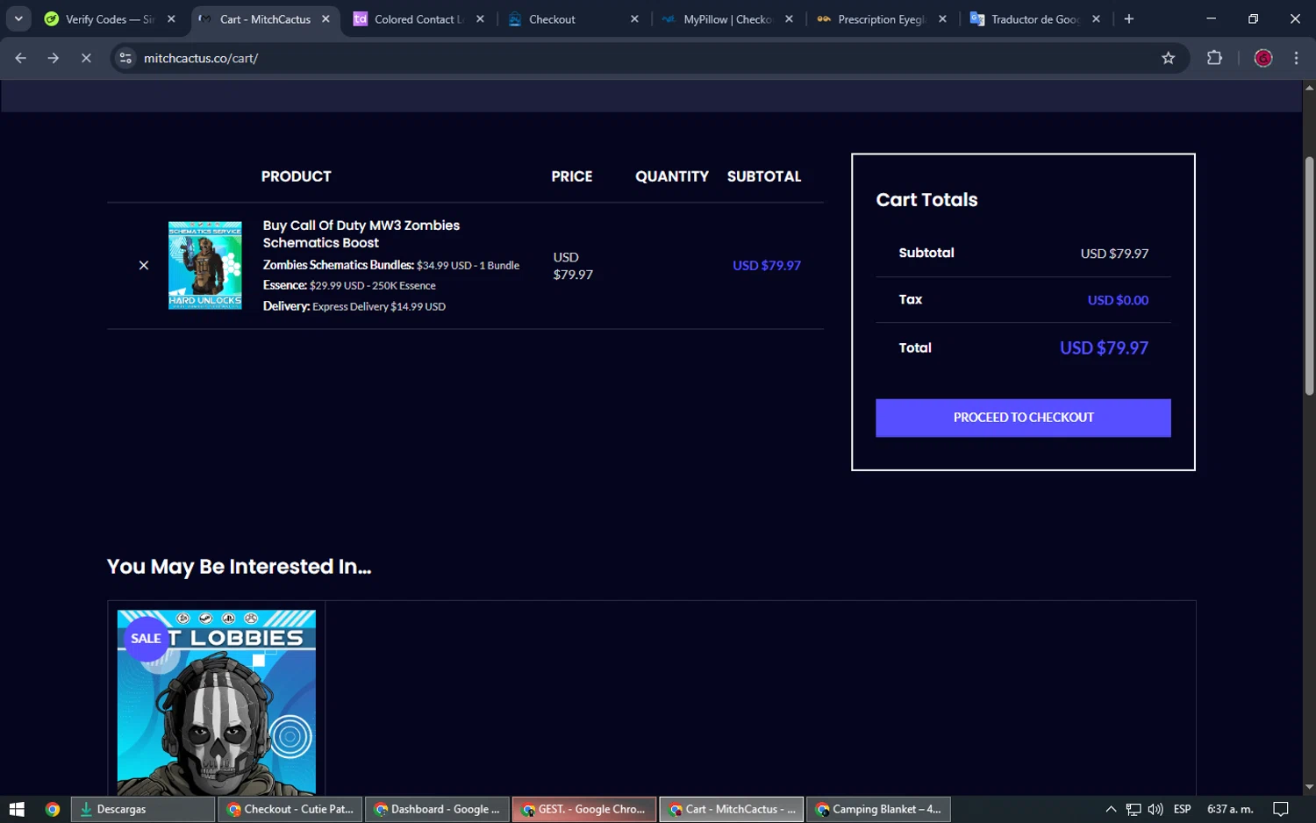
Task: Select the Cart - MitchCactus taskbar window
Action: point(732,809)
